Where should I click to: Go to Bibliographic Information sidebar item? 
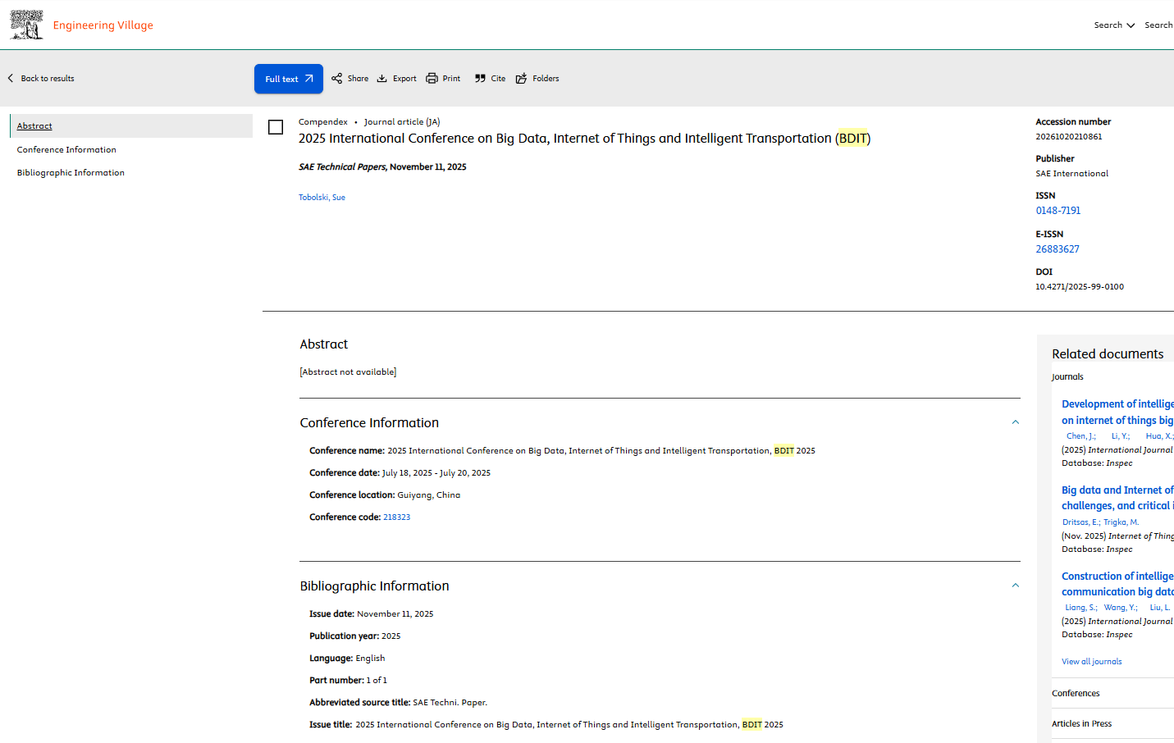click(x=71, y=173)
